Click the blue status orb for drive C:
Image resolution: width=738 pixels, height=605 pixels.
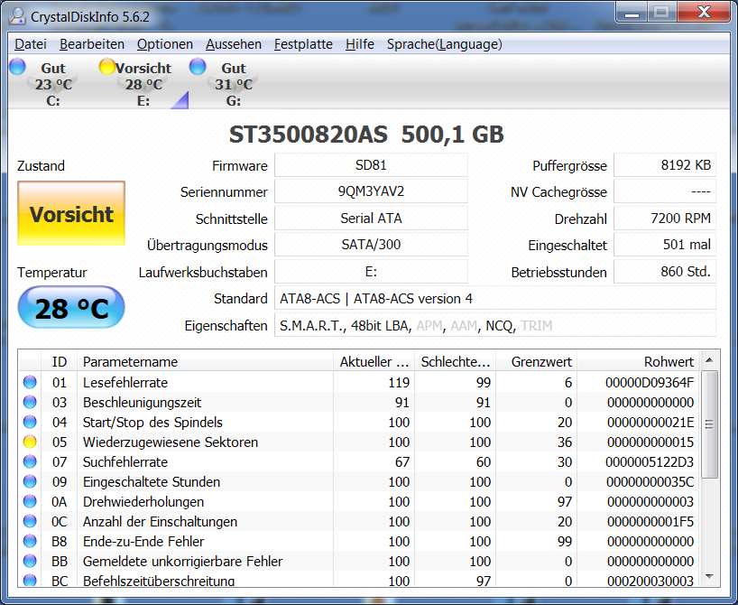[17, 67]
